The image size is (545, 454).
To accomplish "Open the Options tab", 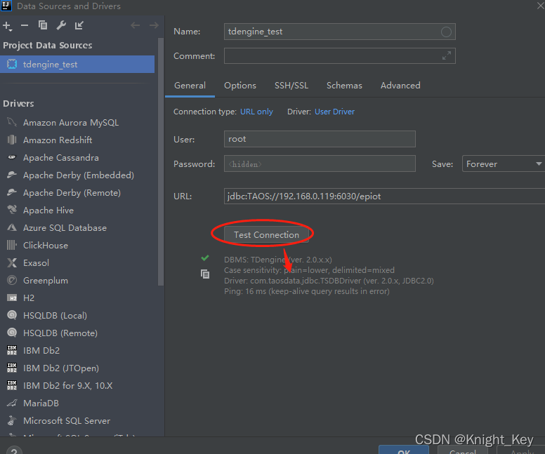I will click(240, 86).
